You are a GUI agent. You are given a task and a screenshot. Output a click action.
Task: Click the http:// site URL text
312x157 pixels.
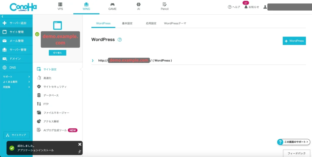click(135, 61)
